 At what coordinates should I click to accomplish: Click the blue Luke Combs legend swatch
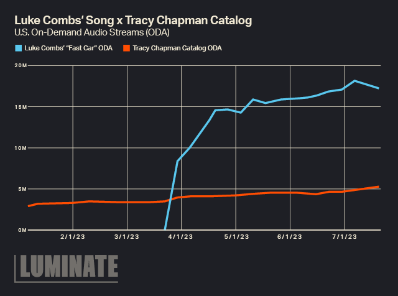coord(17,47)
